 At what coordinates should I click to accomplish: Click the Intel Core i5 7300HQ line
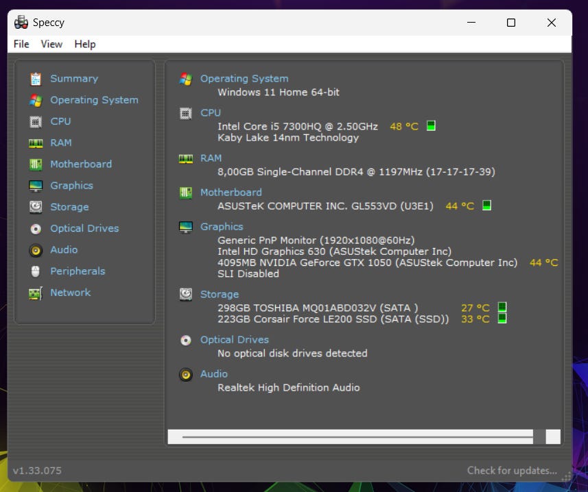pos(298,127)
